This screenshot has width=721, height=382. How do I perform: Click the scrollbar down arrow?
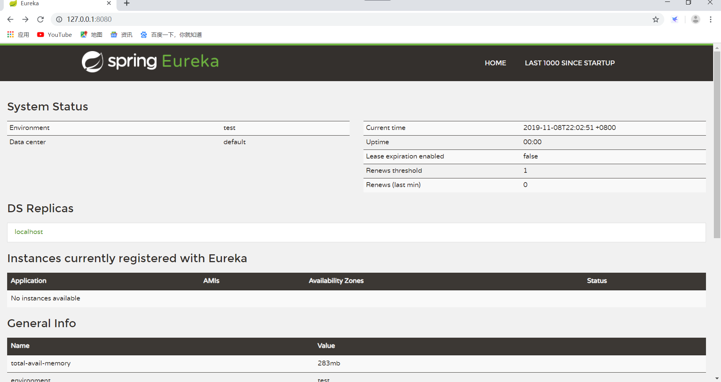pos(717,378)
